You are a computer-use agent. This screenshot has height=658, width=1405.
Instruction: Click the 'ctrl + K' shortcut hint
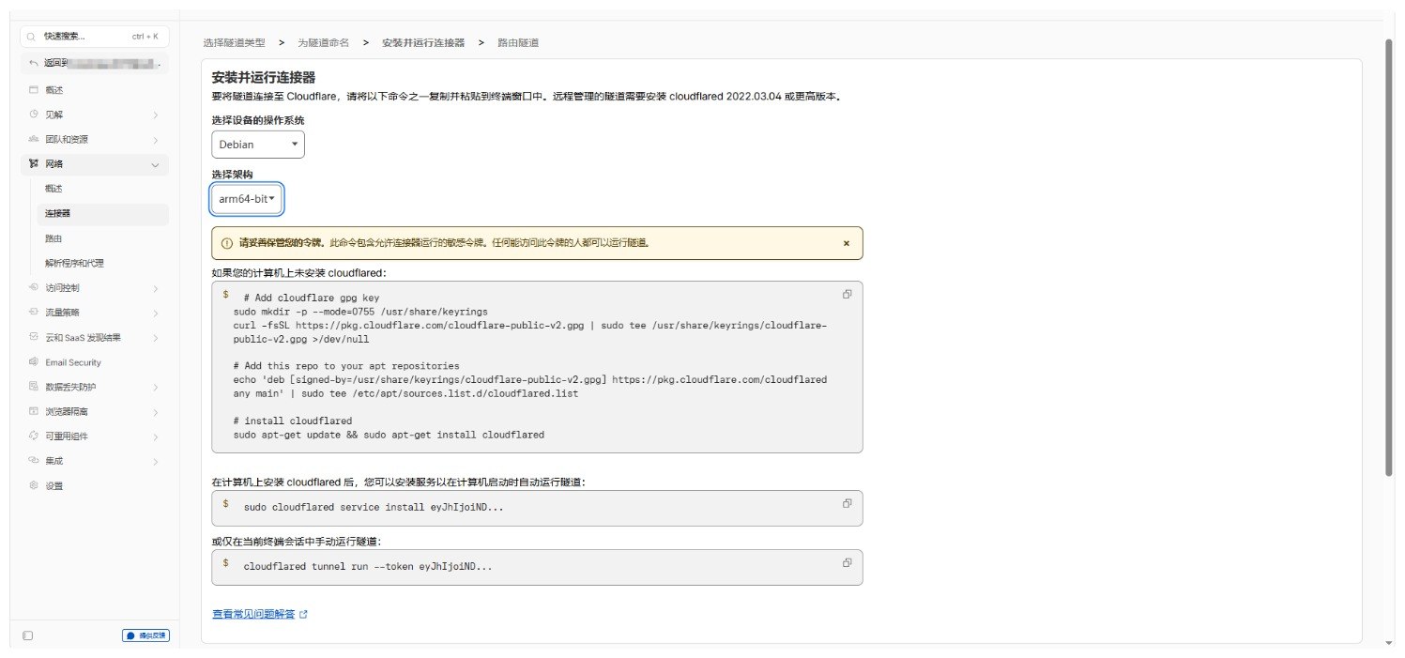(x=145, y=37)
